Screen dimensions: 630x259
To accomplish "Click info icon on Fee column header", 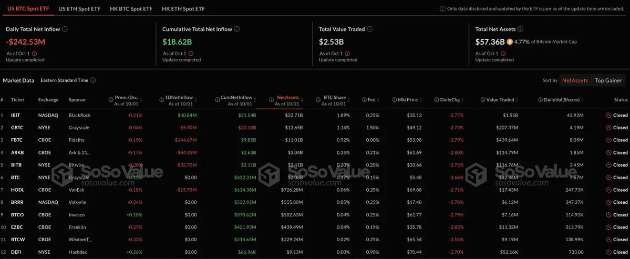I will pos(364,100).
